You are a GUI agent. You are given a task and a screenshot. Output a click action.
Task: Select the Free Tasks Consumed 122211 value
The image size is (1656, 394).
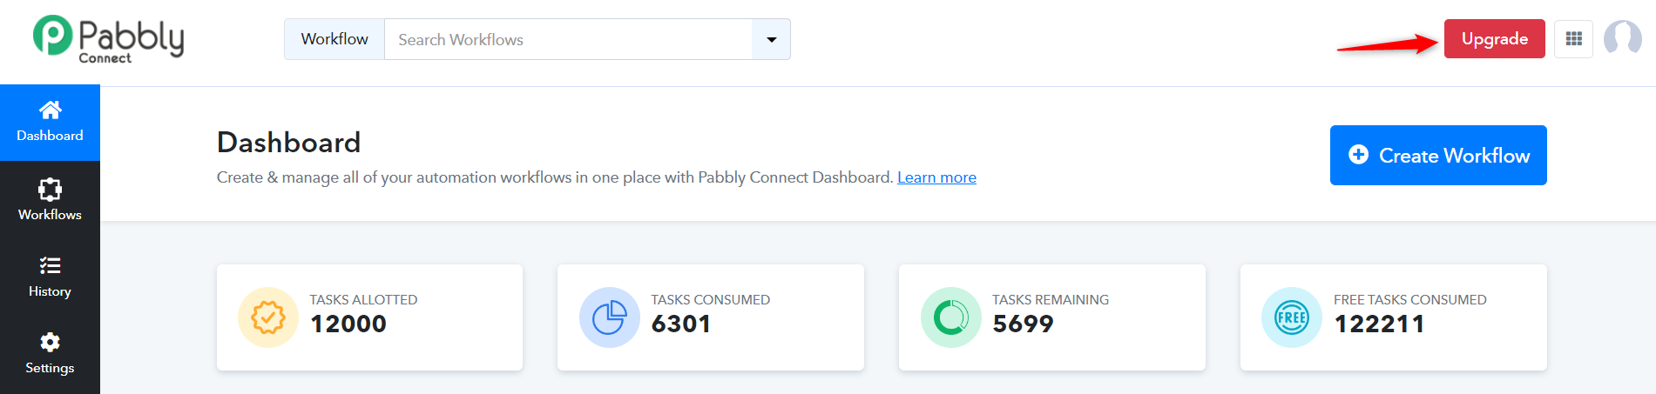(x=1379, y=324)
